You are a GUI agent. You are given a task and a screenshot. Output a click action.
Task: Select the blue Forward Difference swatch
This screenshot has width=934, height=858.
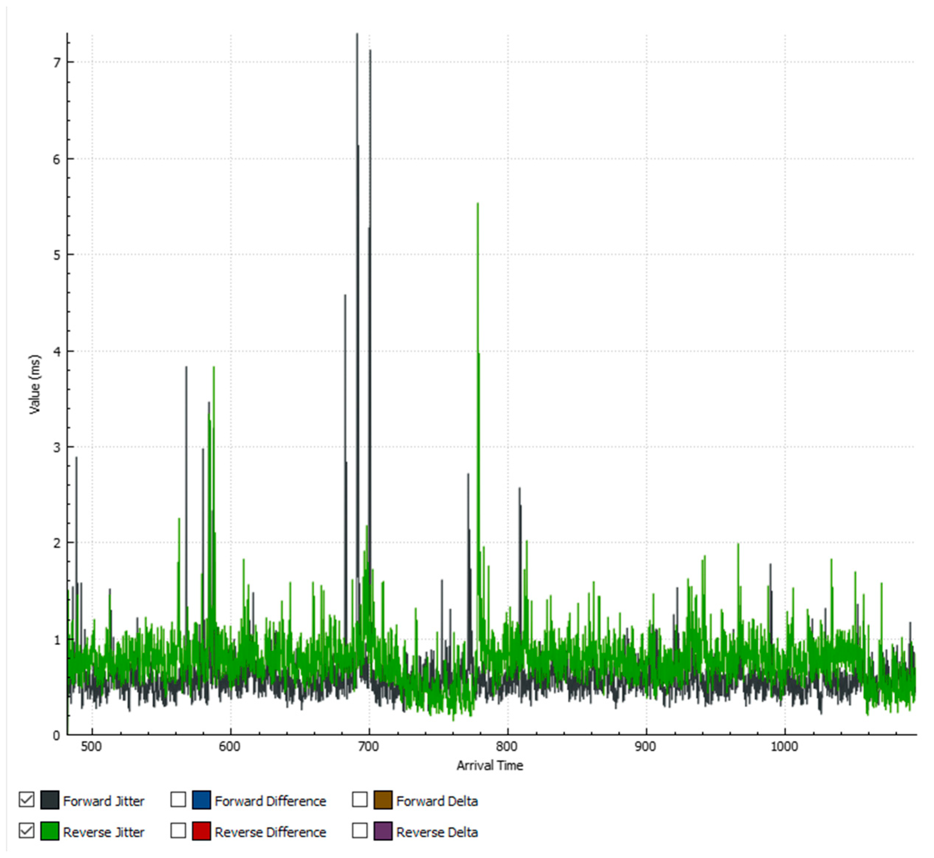coord(201,800)
